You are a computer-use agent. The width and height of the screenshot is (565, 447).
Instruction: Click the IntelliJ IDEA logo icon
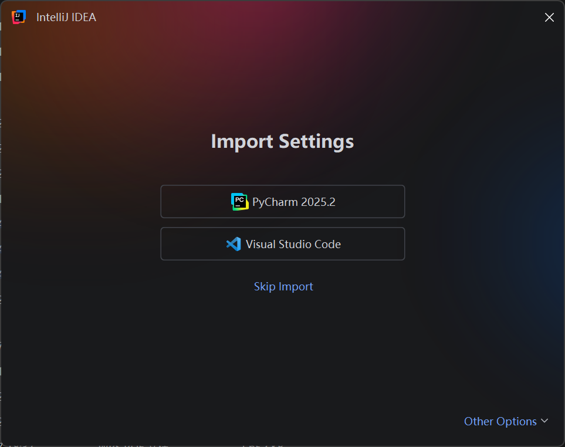19,17
